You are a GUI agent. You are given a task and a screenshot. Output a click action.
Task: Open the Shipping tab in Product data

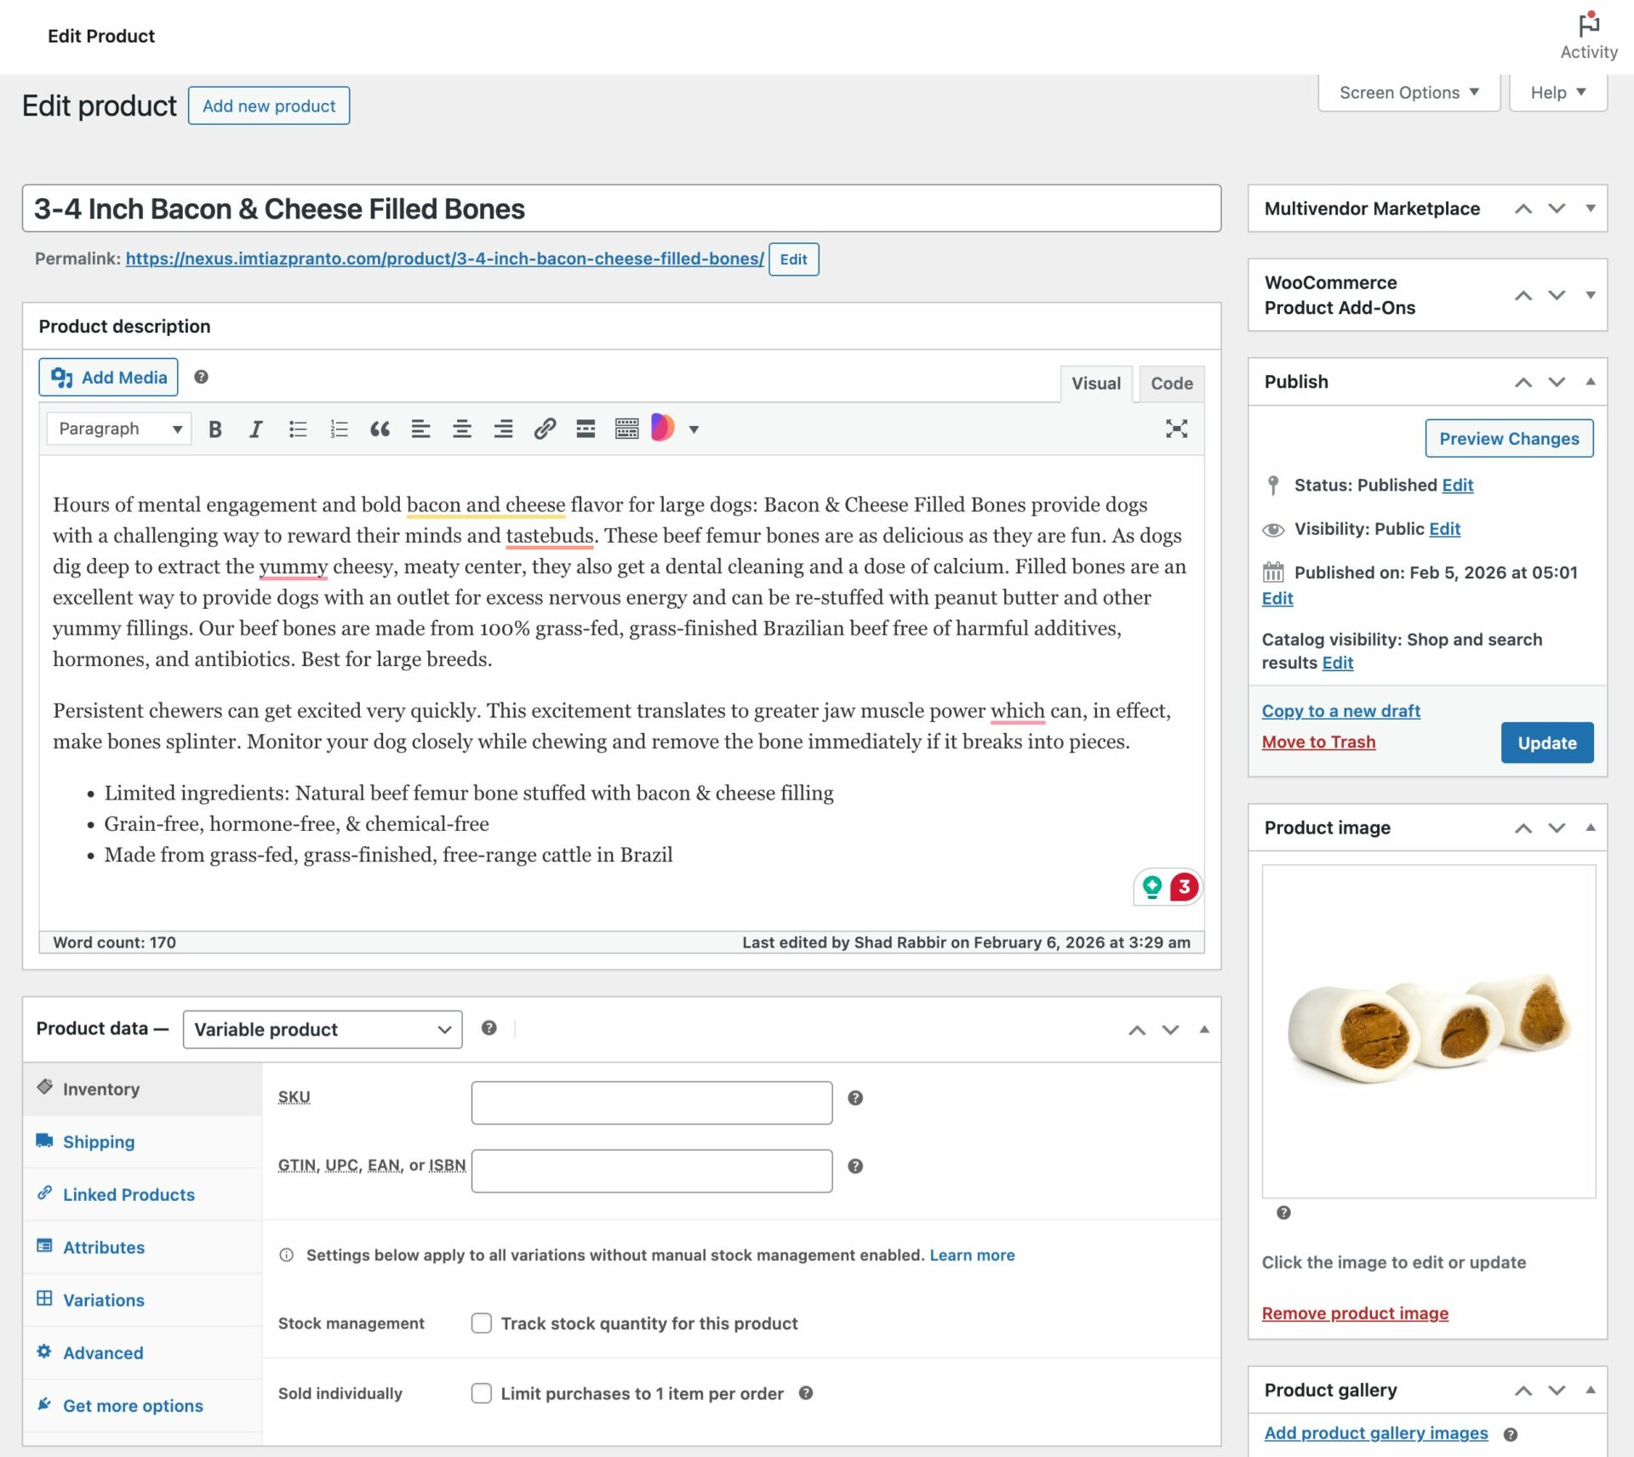(x=98, y=1141)
